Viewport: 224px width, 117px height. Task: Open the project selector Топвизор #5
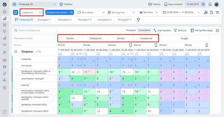[37, 4]
